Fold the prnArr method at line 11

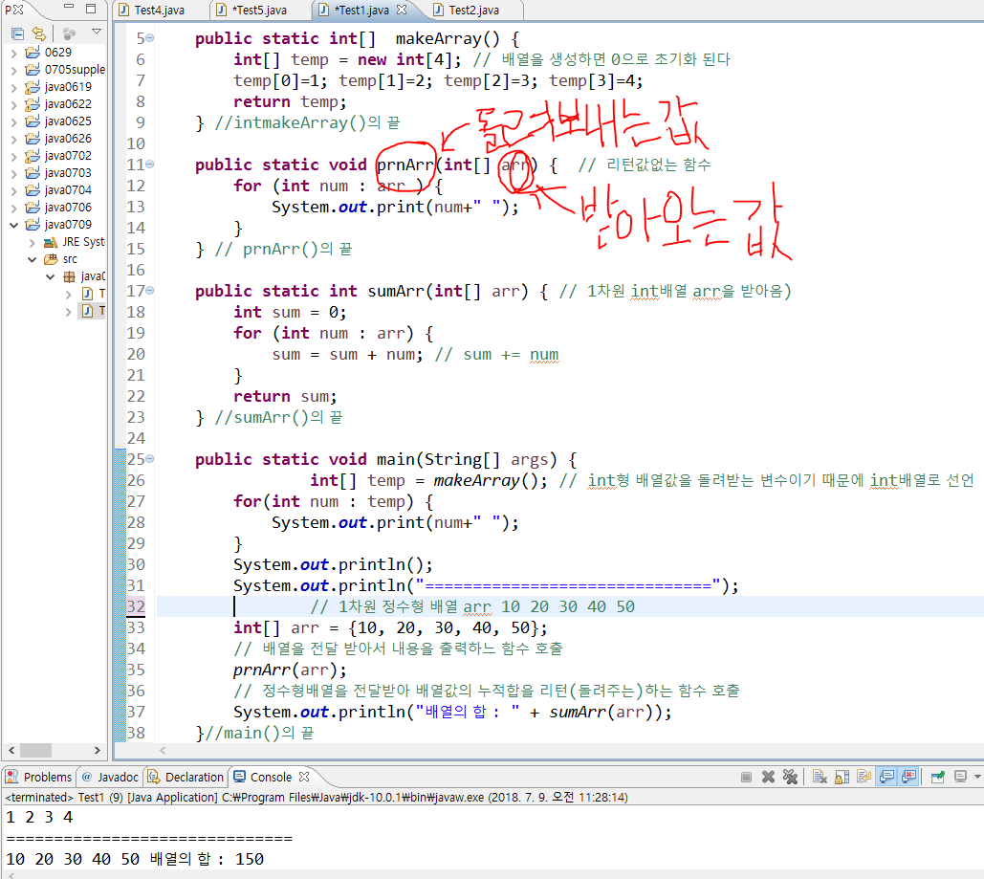point(150,165)
